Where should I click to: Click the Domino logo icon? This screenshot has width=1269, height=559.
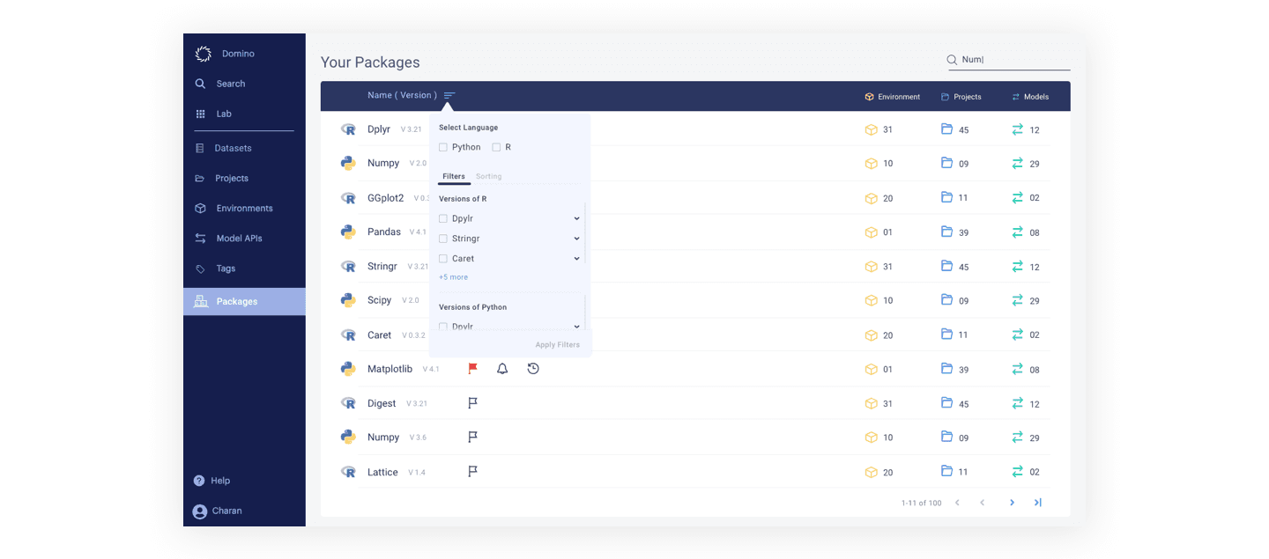pos(203,54)
